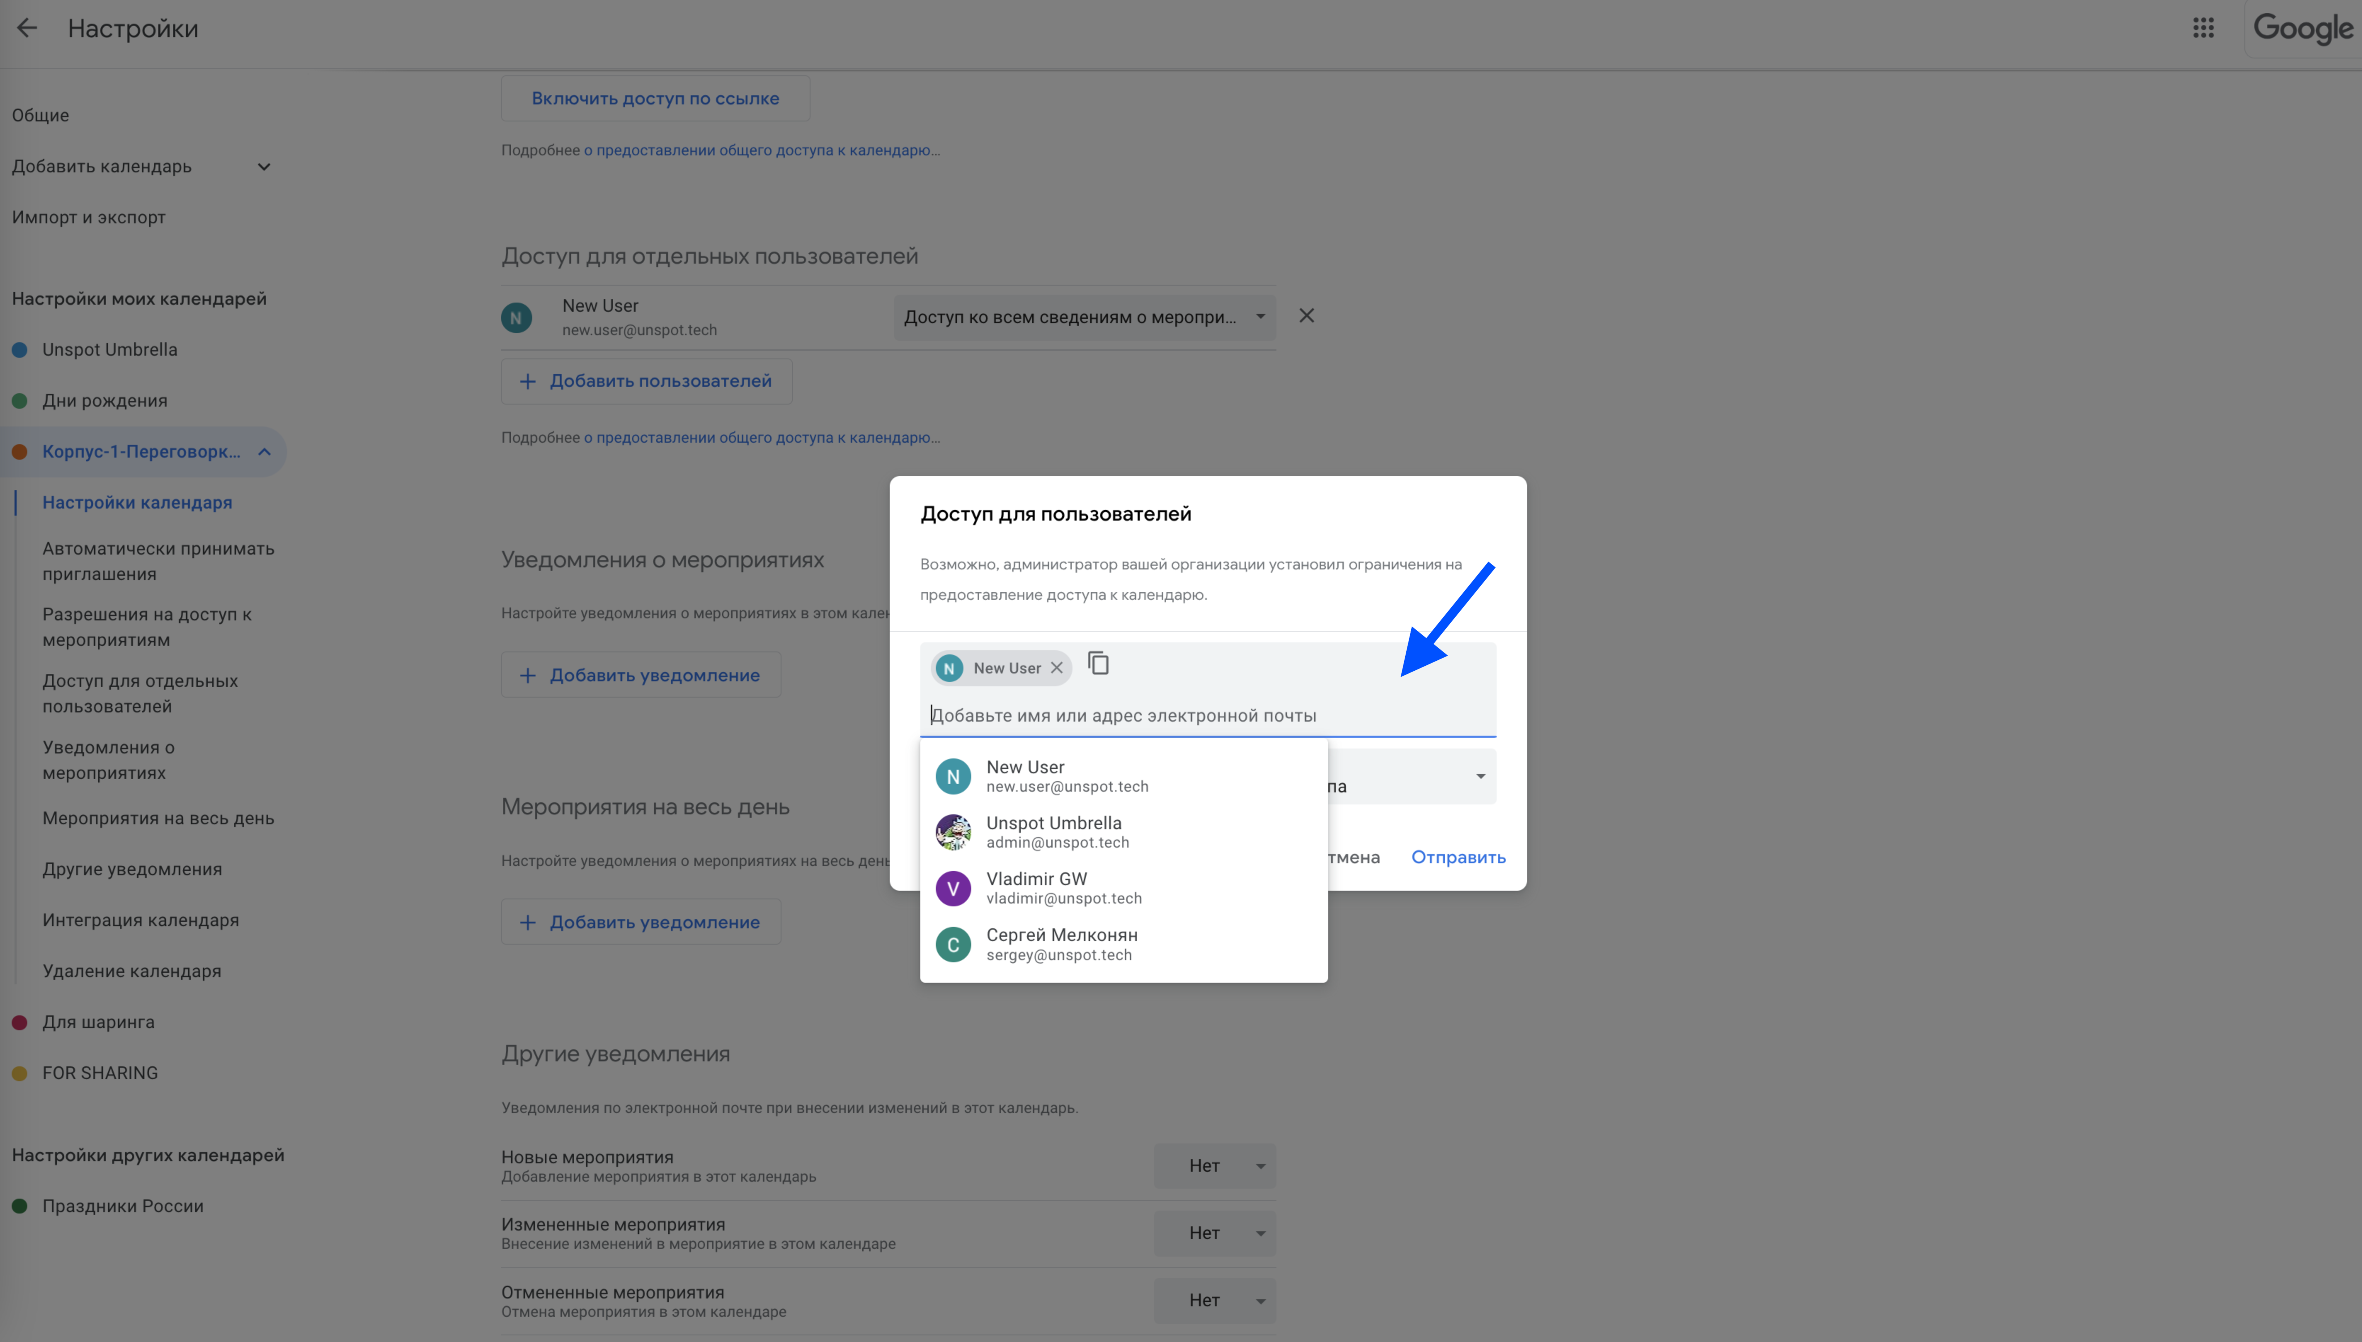Open Импорт и экспорт section
The height and width of the screenshot is (1342, 2362).
click(x=89, y=218)
